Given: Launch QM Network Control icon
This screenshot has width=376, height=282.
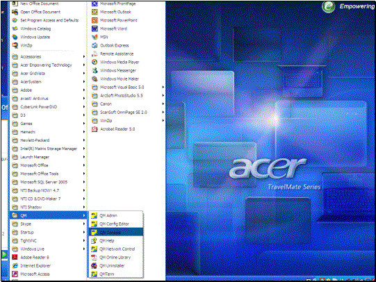Looking at the screenshot, I should tap(94, 249).
